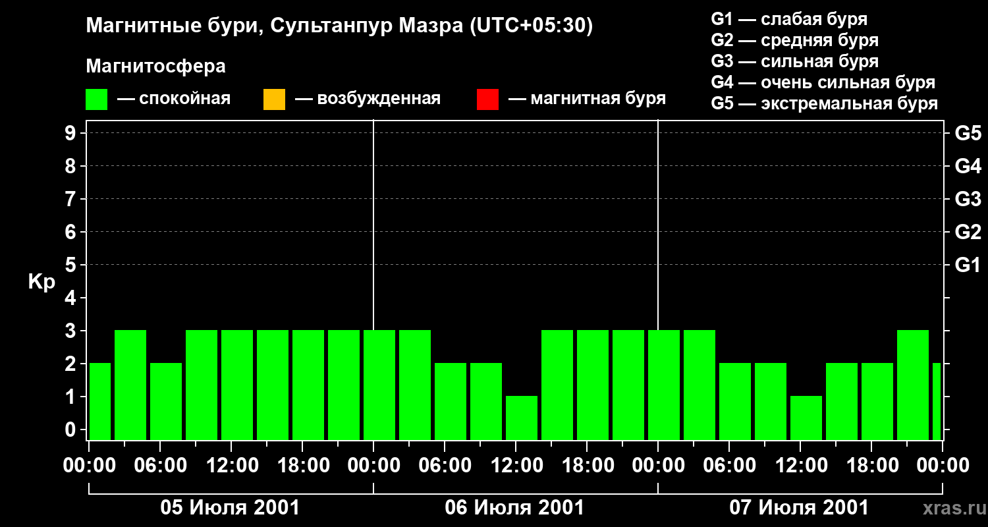Screen dimensions: 988x527
Task: Click 'G1 — слабая буря' legend line
Action: pos(789,19)
